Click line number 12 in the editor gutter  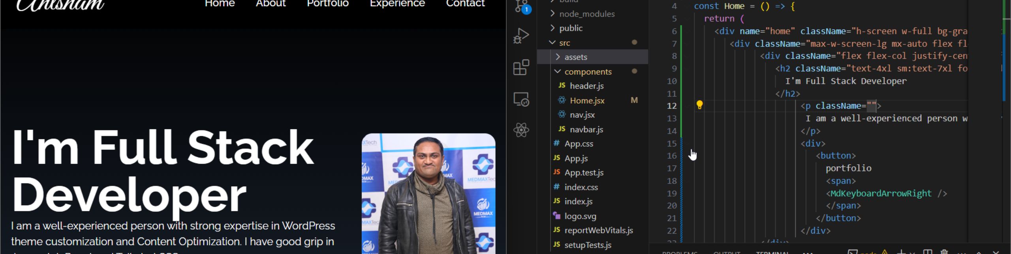coord(671,106)
